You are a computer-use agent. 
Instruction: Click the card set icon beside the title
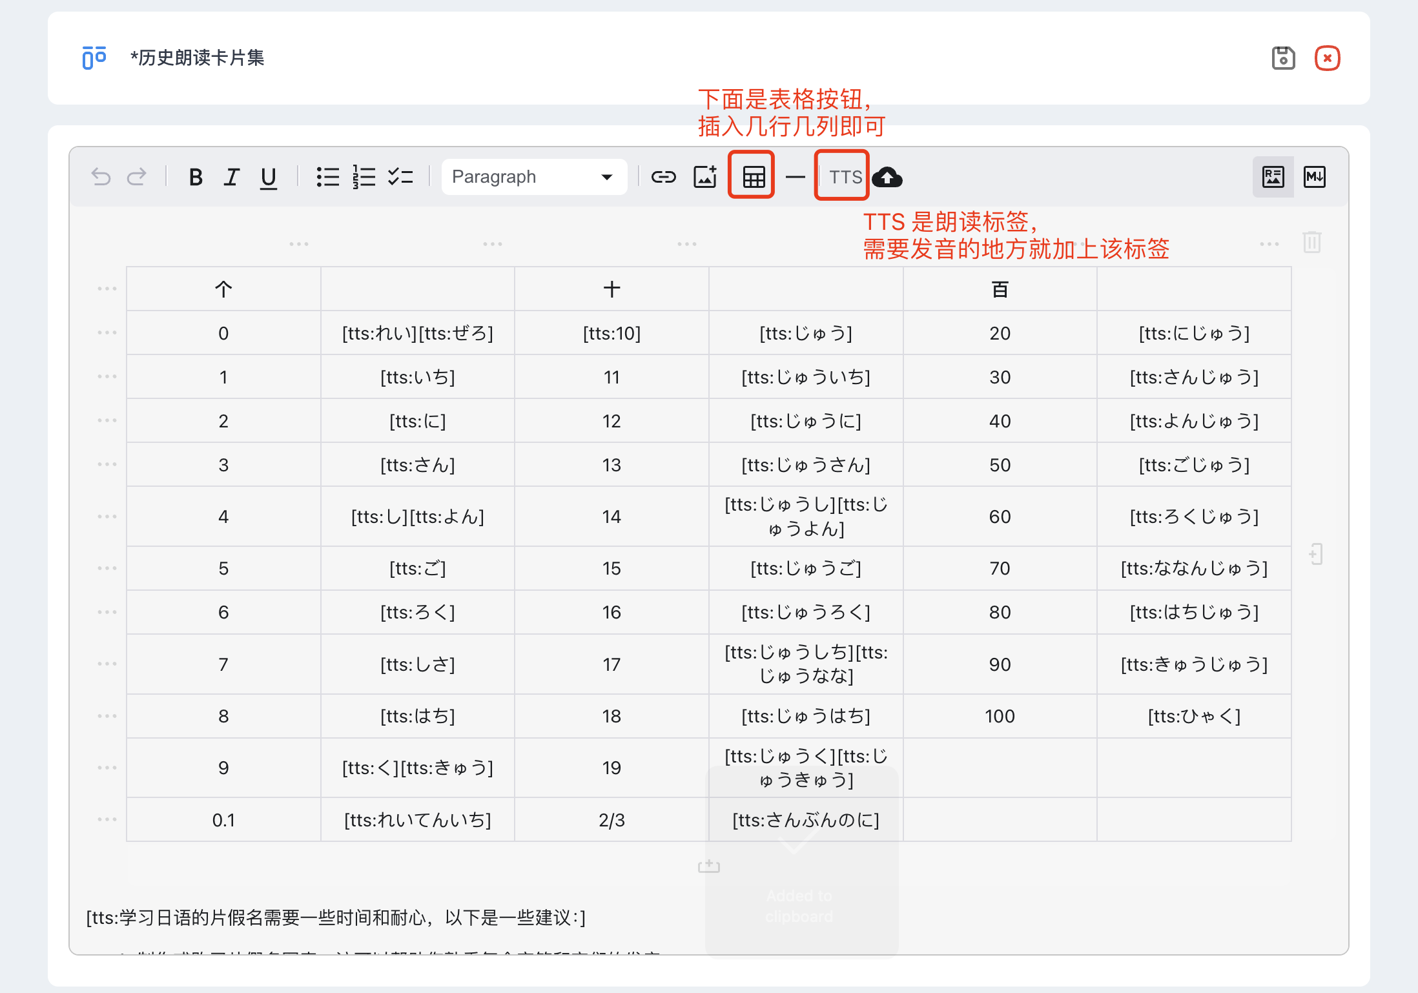94,58
